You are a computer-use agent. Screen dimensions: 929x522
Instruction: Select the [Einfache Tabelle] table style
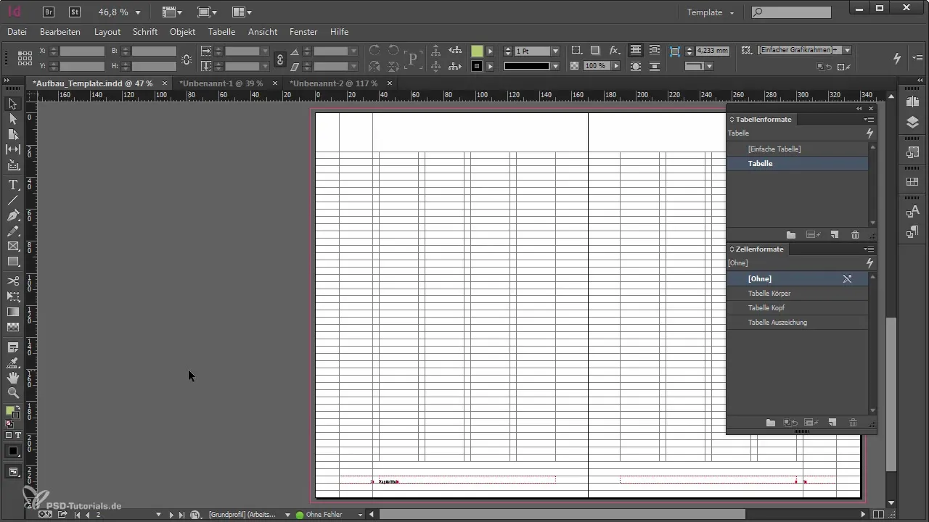pyautogui.click(x=774, y=149)
